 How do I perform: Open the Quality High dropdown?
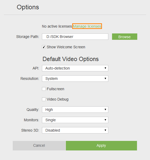tap(75, 110)
